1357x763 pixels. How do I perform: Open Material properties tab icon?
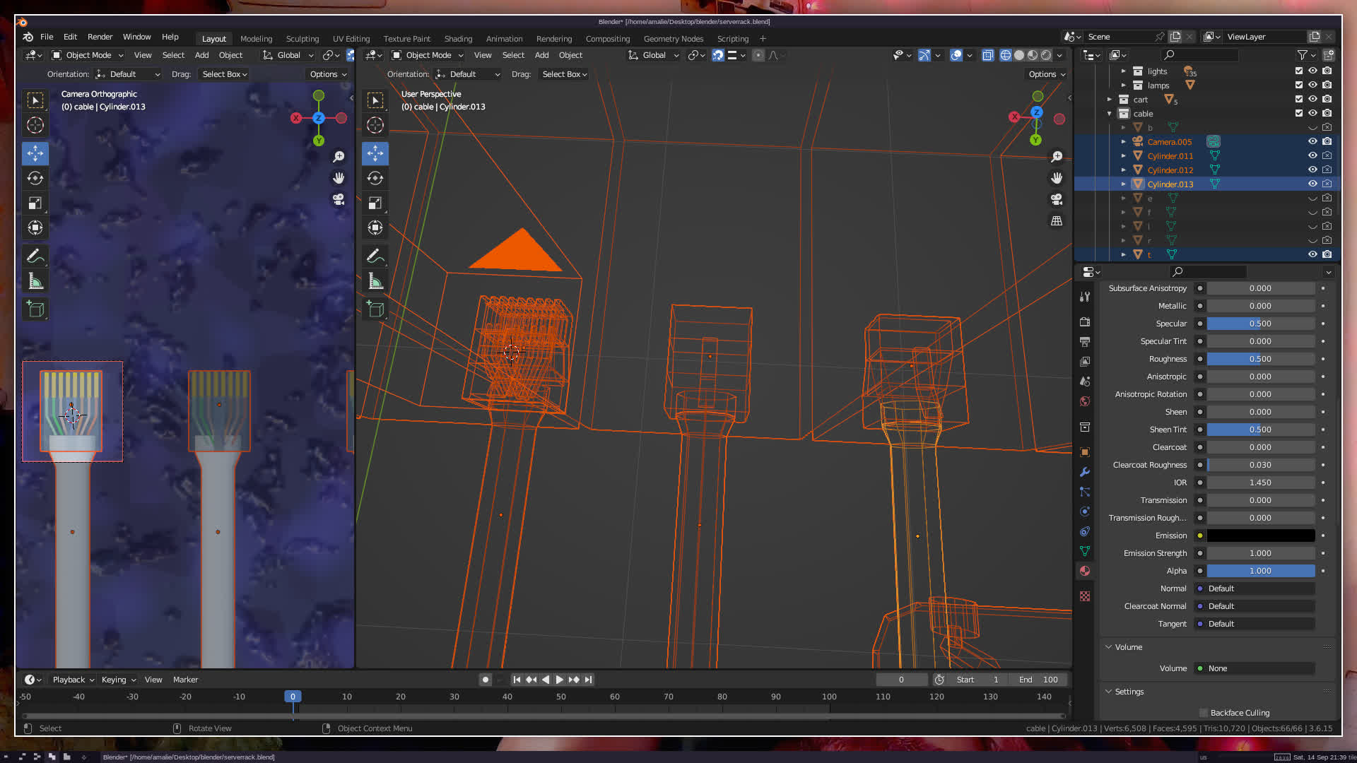(x=1085, y=571)
